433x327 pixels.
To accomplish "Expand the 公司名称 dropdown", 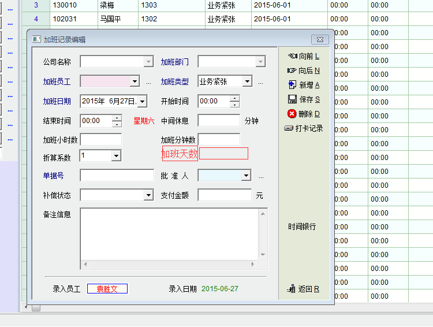I will (148, 62).
